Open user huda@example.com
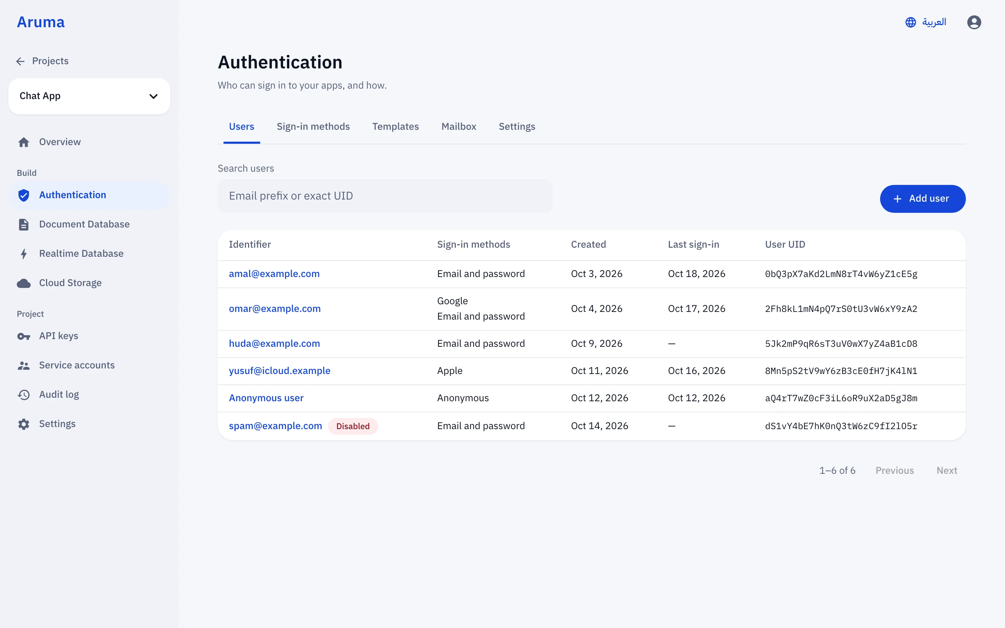1005x628 pixels. pyautogui.click(x=274, y=344)
